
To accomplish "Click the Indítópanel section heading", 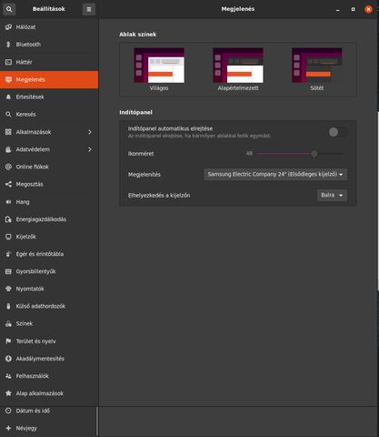I will point(135,112).
